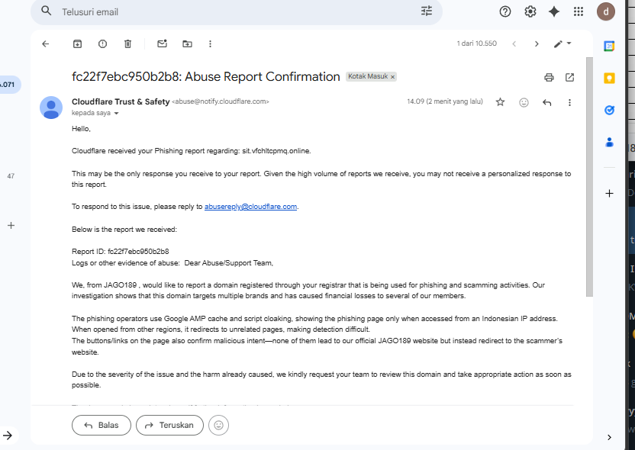Click timestamp '14.09 (2 menit yang lalu)'

tap(445, 101)
